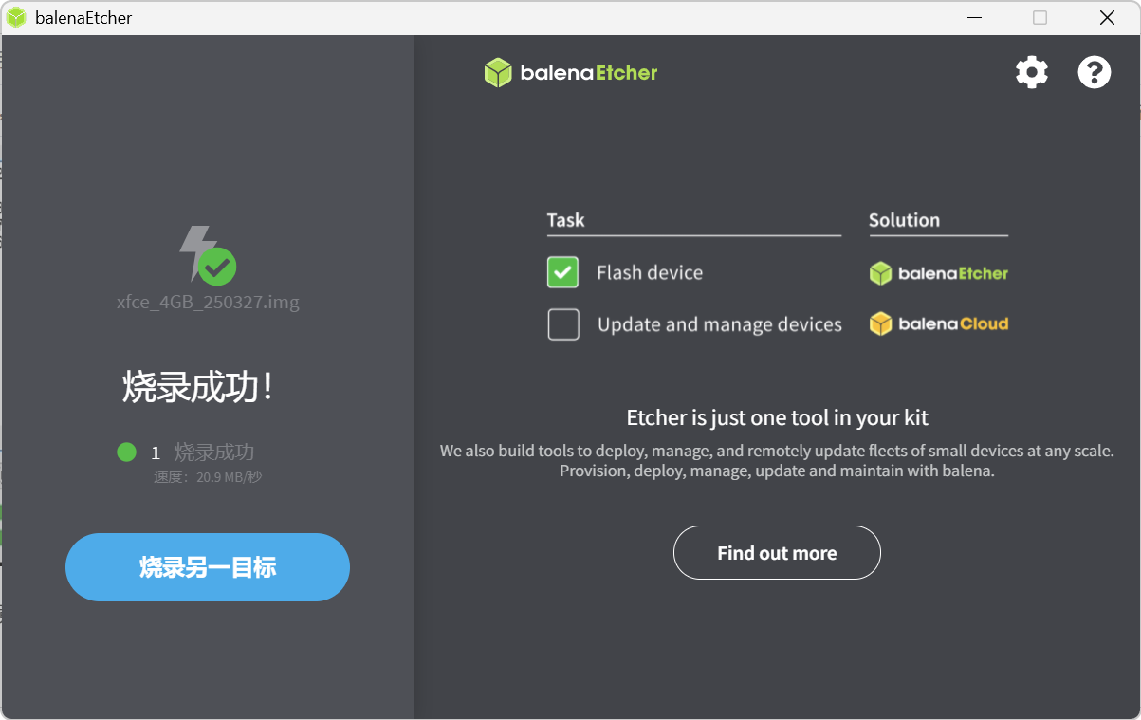
Task: Click Update and manage devices label
Action: pos(720,324)
